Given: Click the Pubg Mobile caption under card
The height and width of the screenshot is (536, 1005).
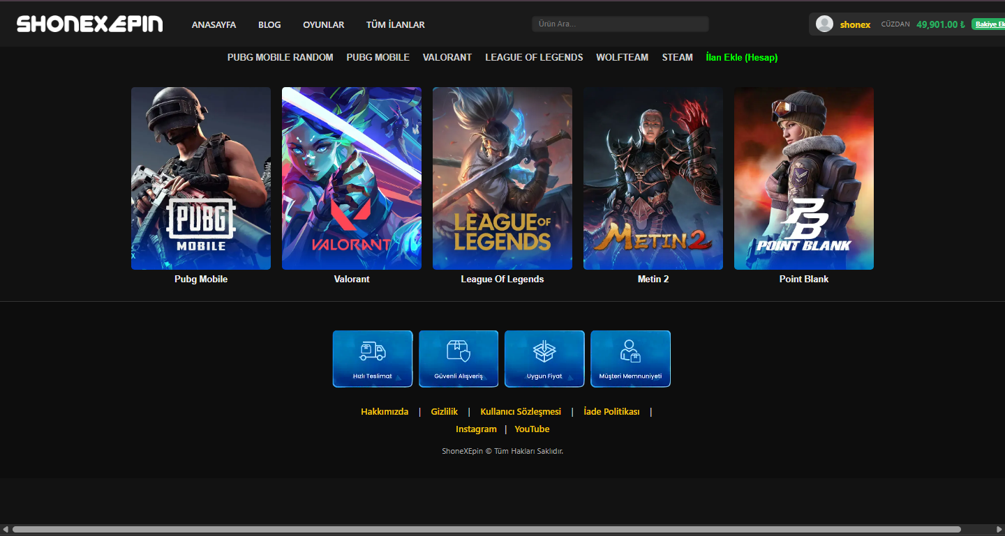Looking at the screenshot, I should coord(201,279).
